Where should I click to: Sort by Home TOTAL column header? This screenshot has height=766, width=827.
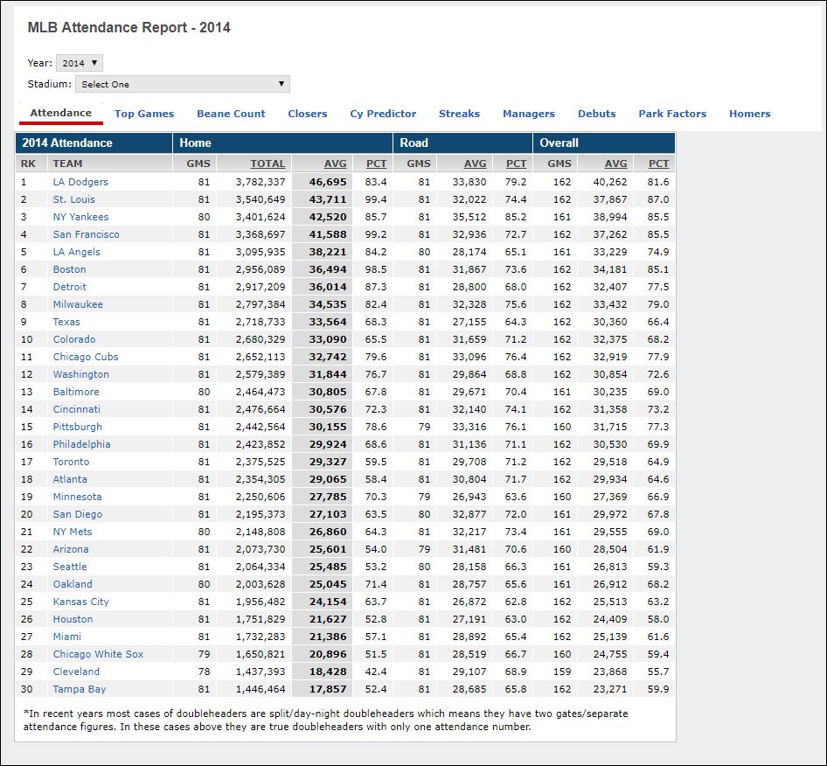268,164
